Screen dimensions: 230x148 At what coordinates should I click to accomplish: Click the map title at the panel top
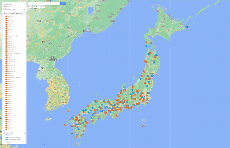pos(8,5)
